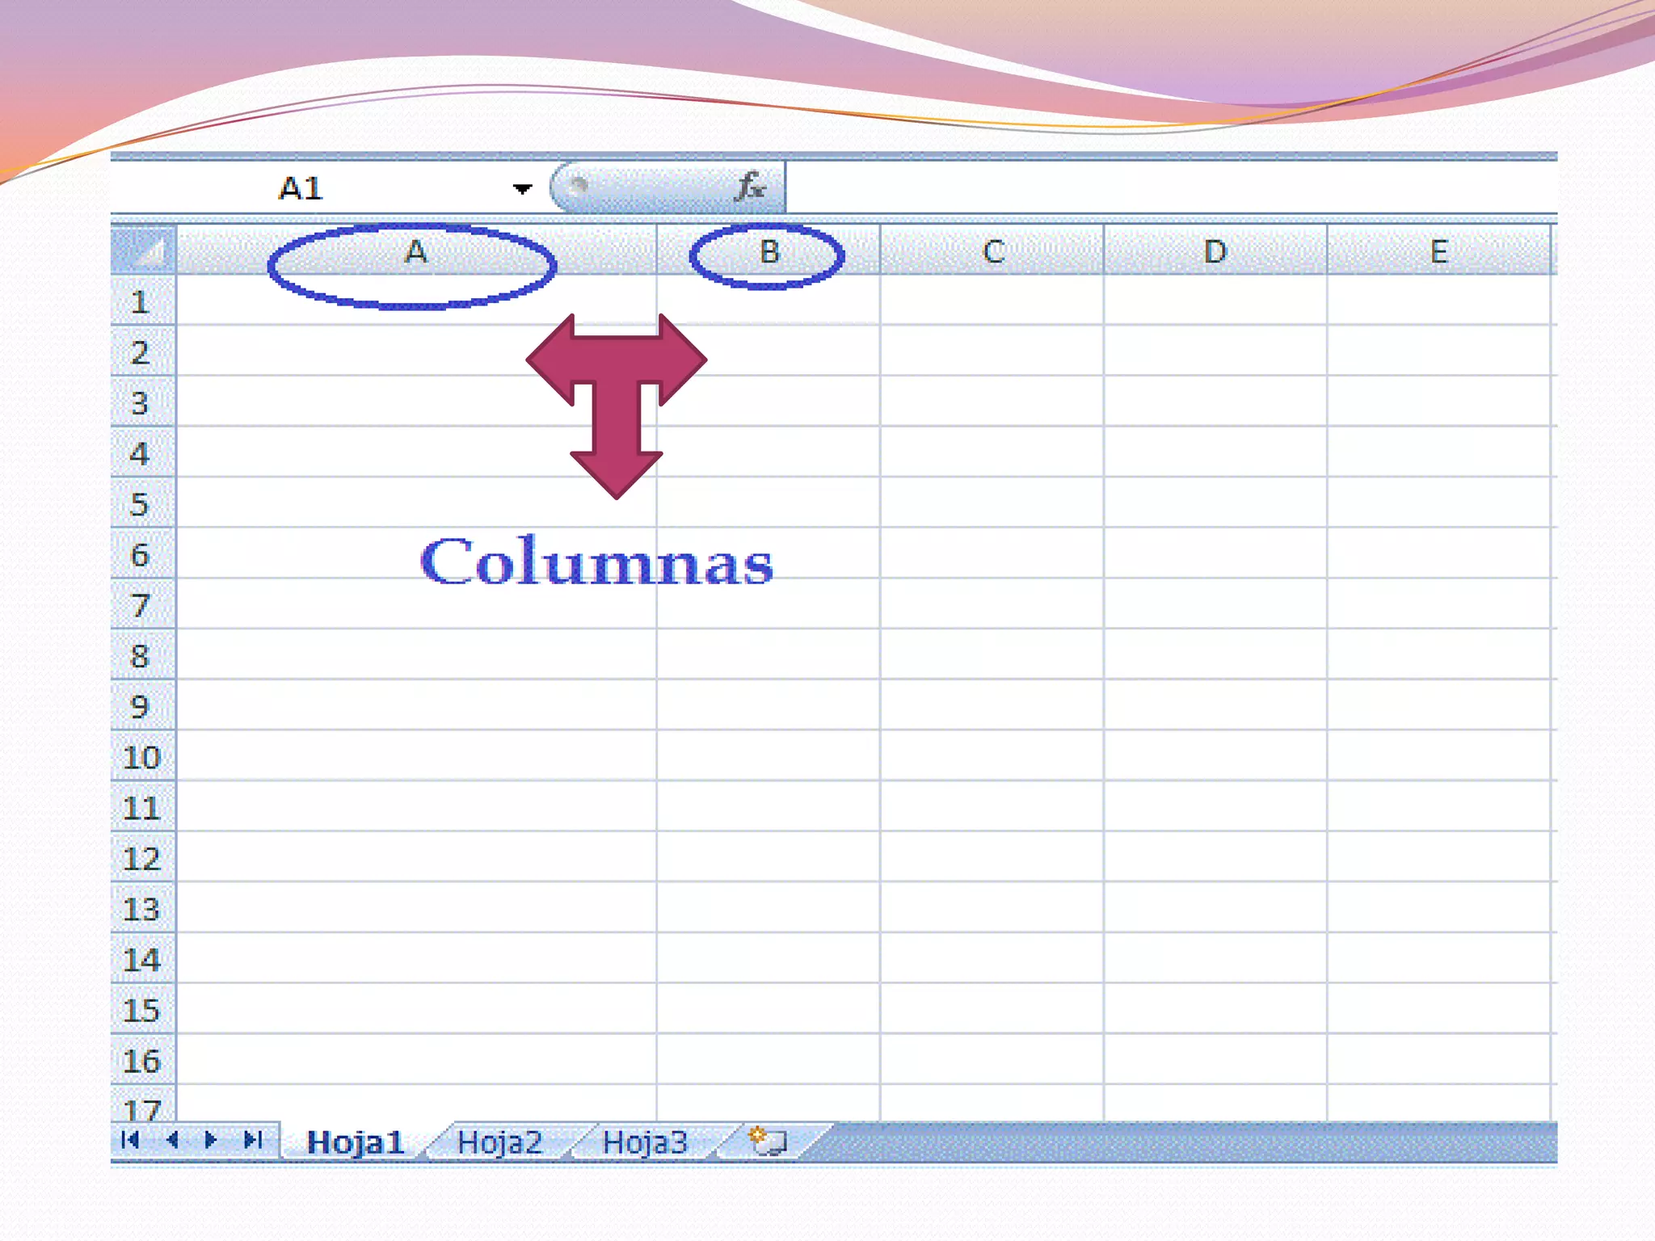Click the Insert Worksheet tab icon
Viewport: 1655px width, 1241px height.
[768, 1141]
